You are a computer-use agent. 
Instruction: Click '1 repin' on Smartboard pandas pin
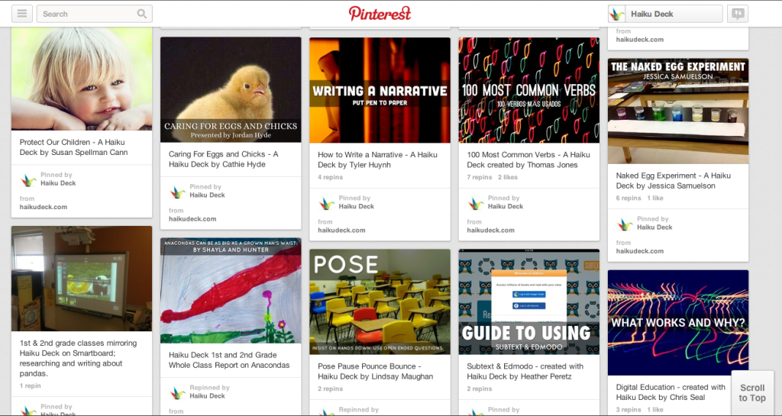(x=31, y=385)
